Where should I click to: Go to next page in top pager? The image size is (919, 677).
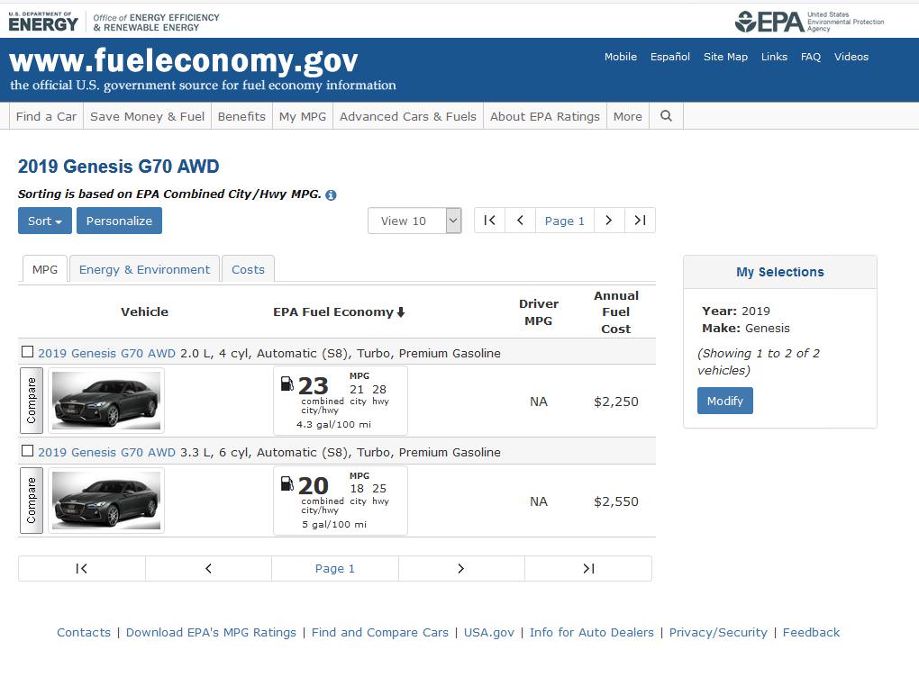click(x=609, y=221)
